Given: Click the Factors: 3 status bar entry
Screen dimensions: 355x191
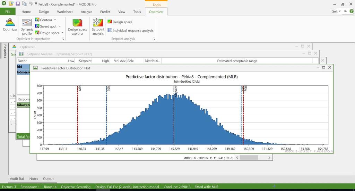Looking at the screenshot, I should (9, 187).
